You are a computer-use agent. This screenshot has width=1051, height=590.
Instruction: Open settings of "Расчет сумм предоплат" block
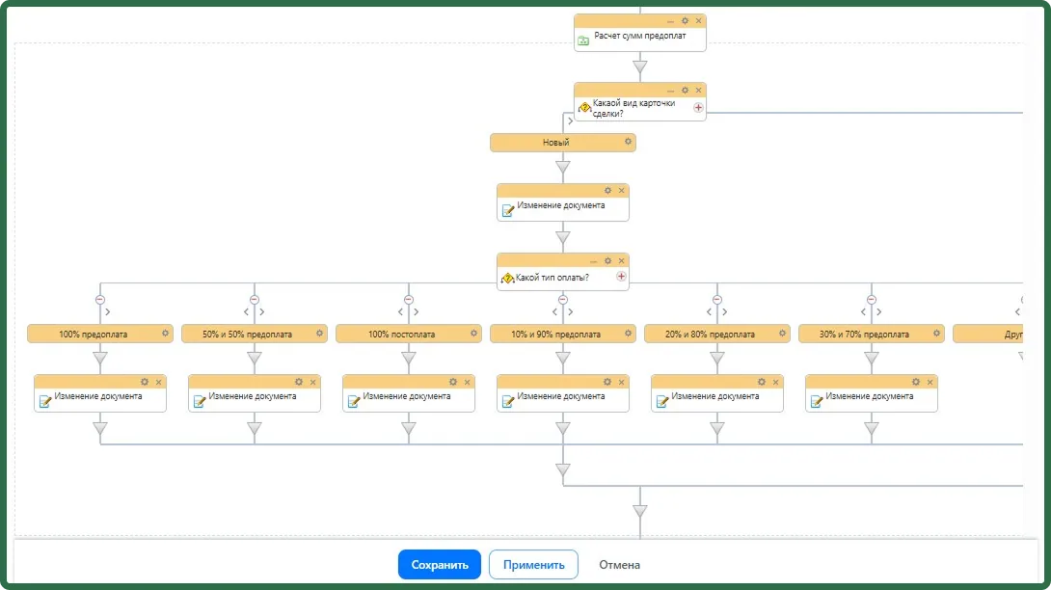pyautogui.click(x=685, y=21)
